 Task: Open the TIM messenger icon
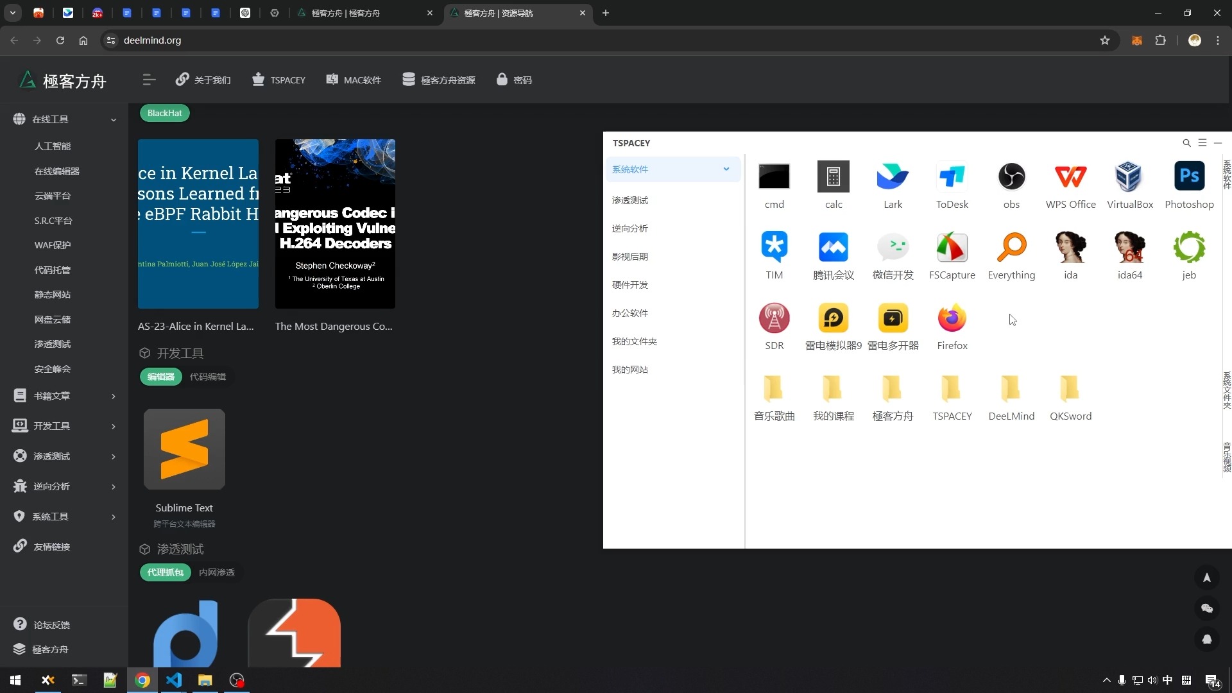coord(774,248)
